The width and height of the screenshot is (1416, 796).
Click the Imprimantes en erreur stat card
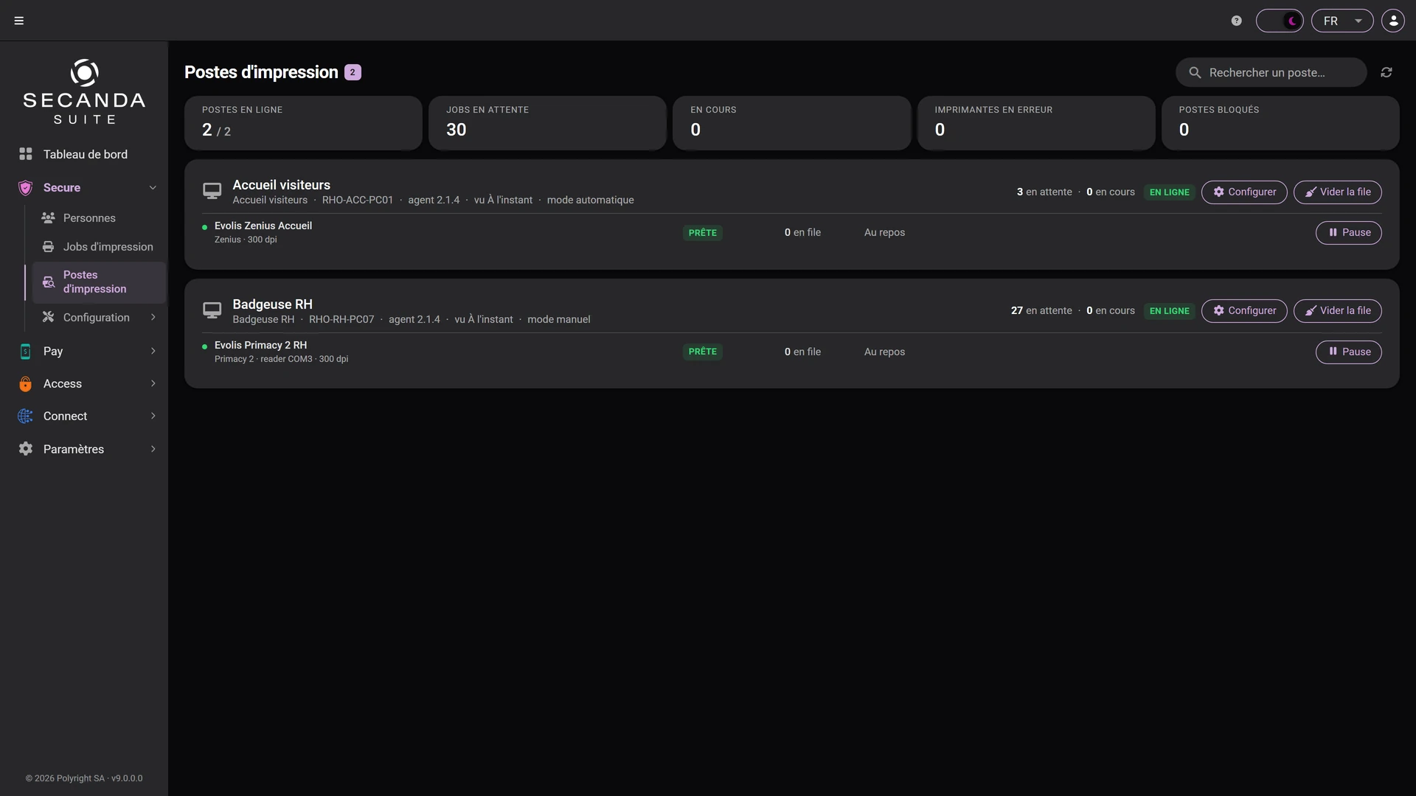(1035, 123)
